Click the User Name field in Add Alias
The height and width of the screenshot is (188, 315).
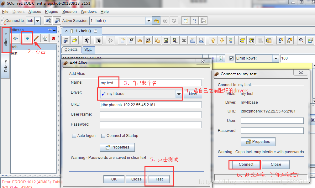[151, 115]
